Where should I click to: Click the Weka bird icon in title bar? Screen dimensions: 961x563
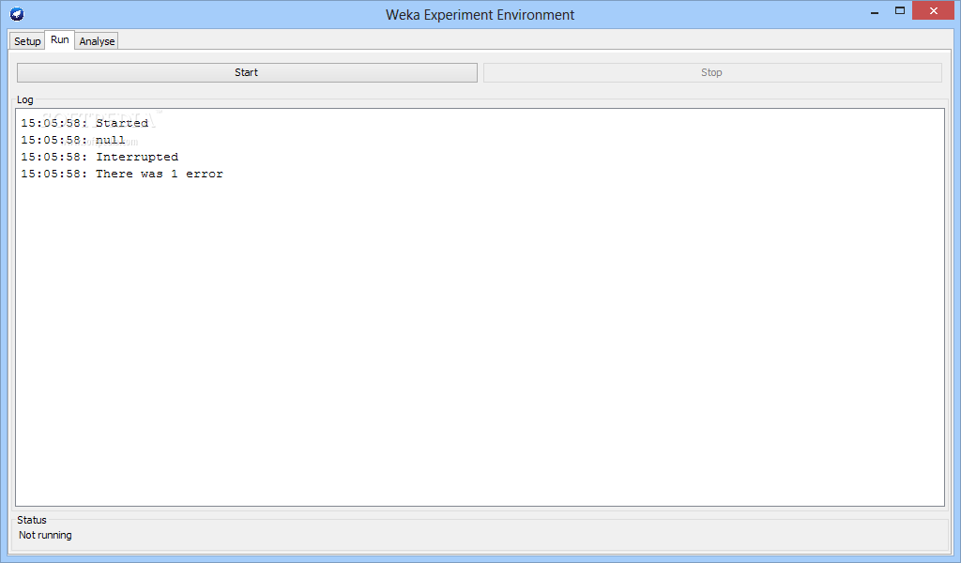tap(17, 14)
